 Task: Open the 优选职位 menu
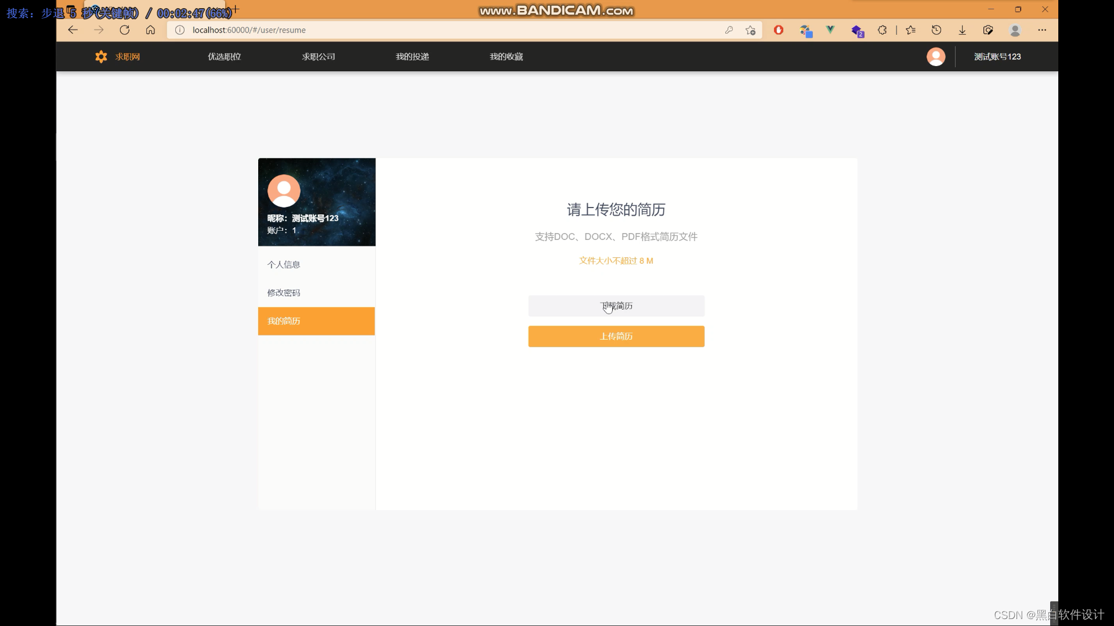[225, 57]
